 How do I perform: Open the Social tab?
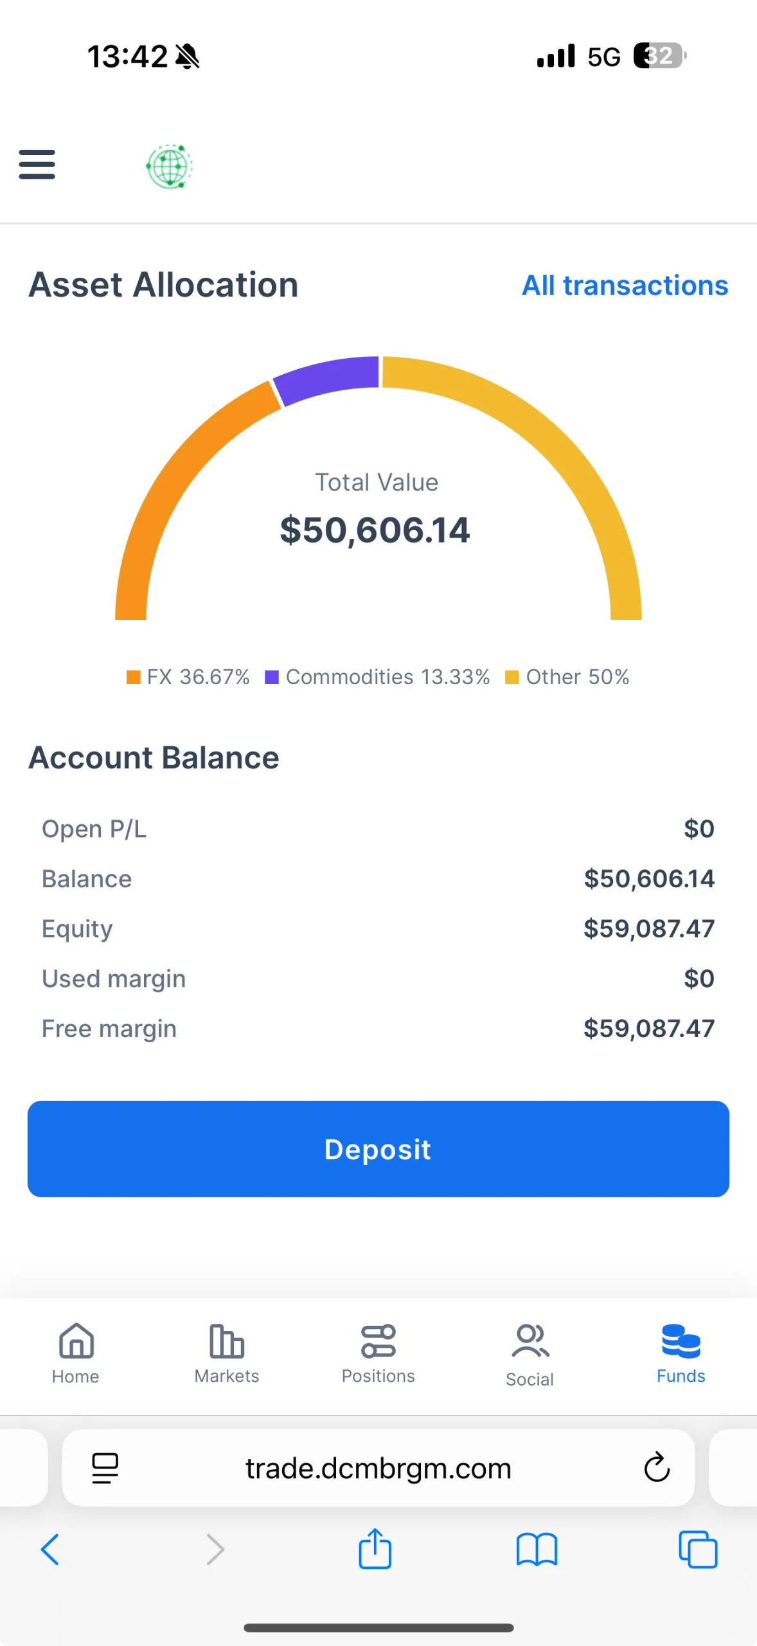click(x=530, y=1354)
